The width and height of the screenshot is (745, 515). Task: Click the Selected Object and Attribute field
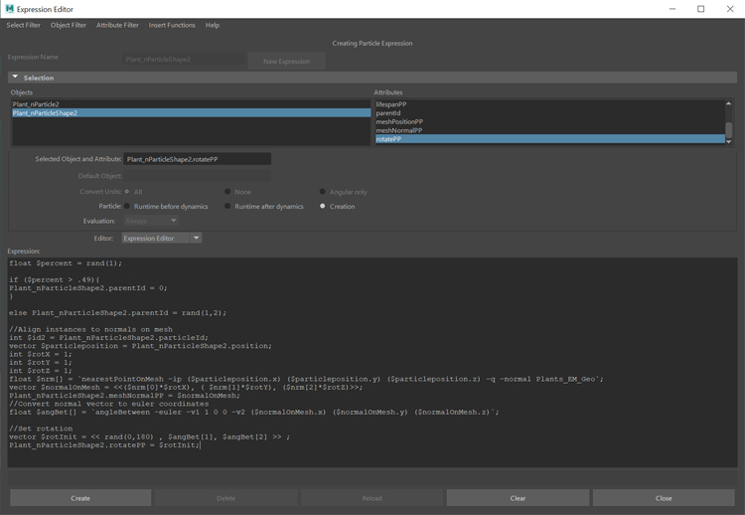(x=197, y=159)
